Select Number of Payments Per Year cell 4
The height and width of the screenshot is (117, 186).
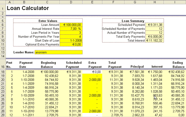71,37
